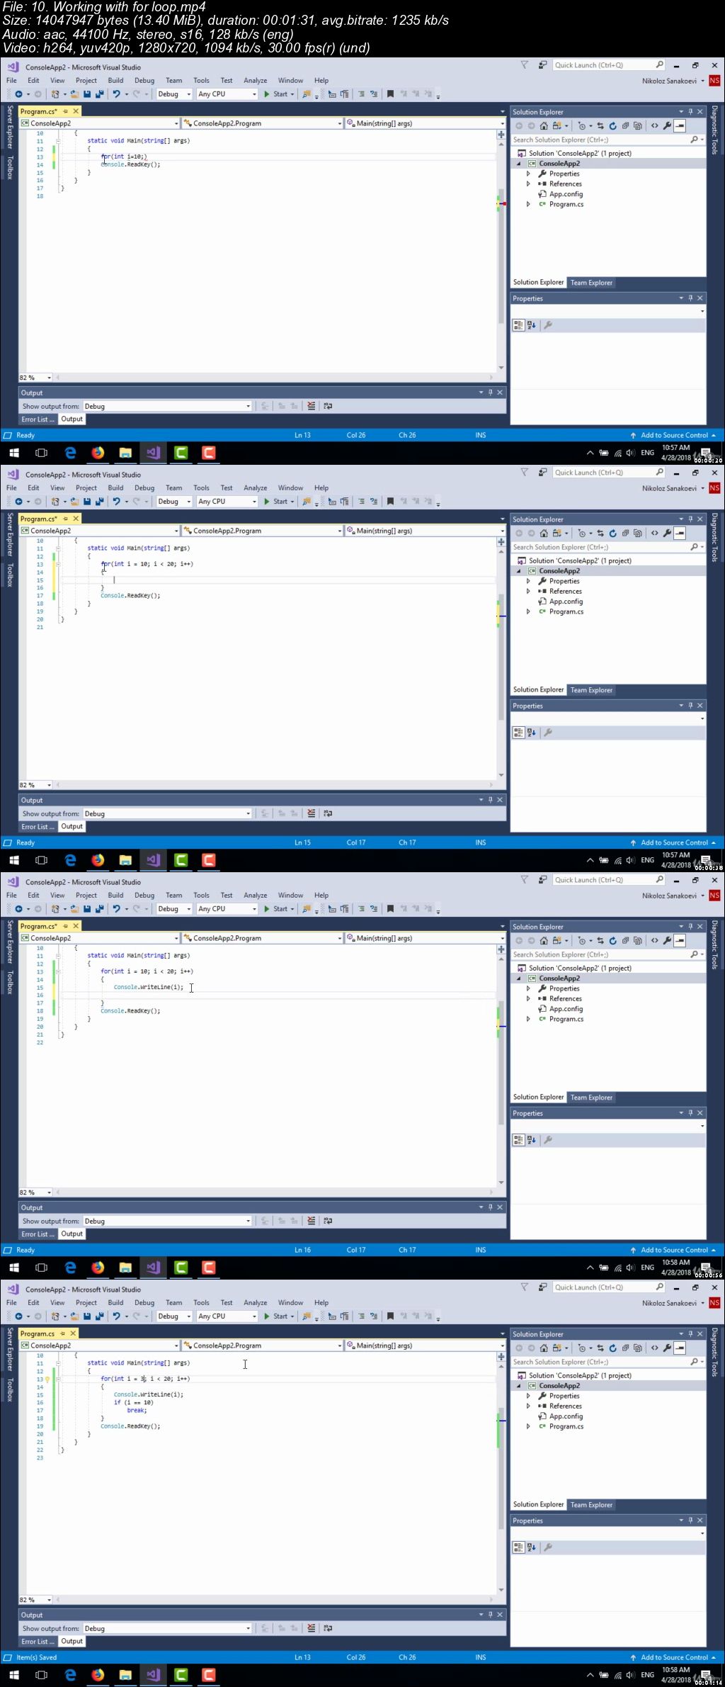The width and height of the screenshot is (725, 1687).
Task: Click editor horizontal scrollbar in third frame
Action: coord(275,1192)
